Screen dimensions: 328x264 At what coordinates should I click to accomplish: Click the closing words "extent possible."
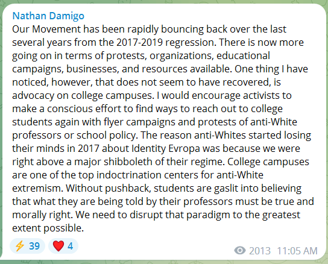click(x=48, y=228)
